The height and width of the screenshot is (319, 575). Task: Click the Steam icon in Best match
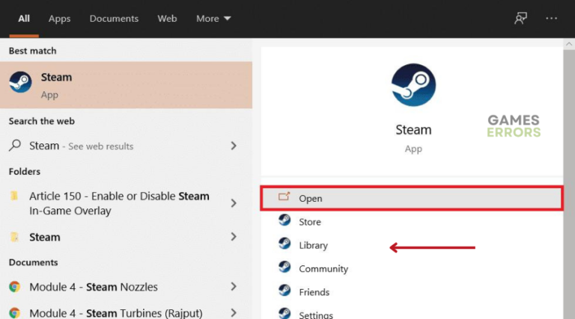tap(21, 83)
